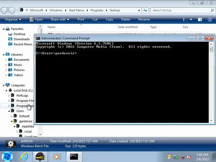
Task: Click Rename in the Explorer toolbar
Action: coord(144,19)
